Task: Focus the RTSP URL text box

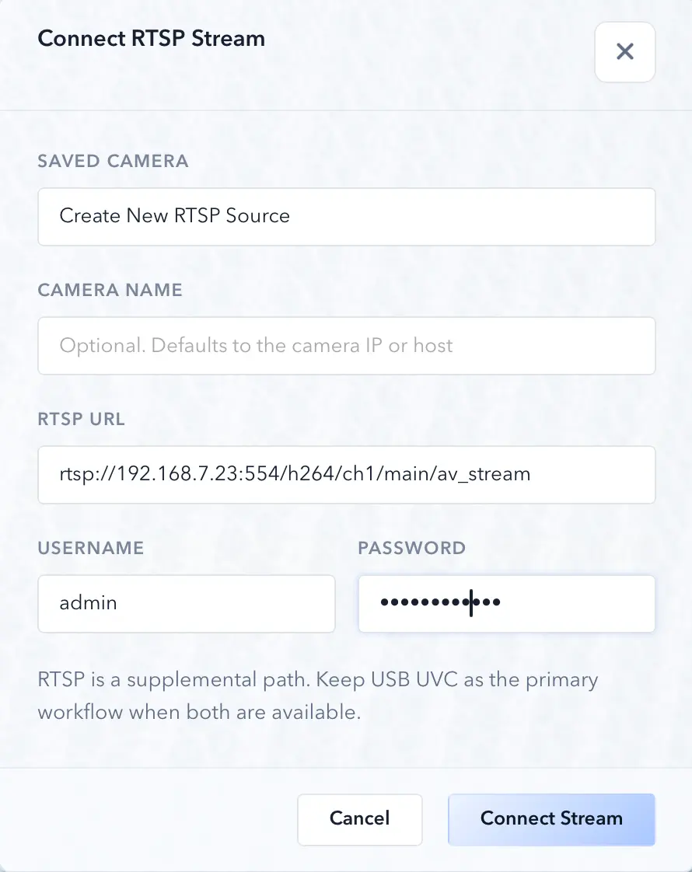Action: [x=346, y=475]
